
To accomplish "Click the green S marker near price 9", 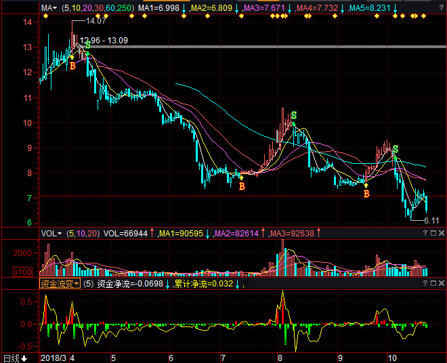I will click(395, 149).
